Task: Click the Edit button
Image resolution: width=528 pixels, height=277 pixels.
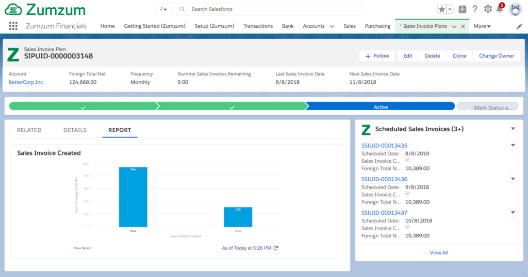Action: click(408, 56)
